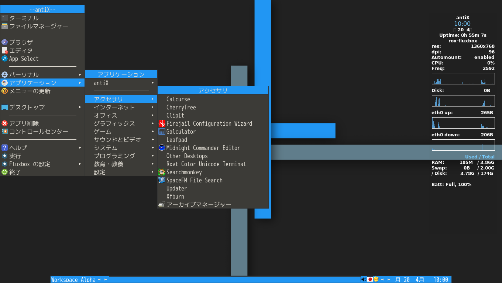
Task: Open the システム category
Action: coord(121,148)
